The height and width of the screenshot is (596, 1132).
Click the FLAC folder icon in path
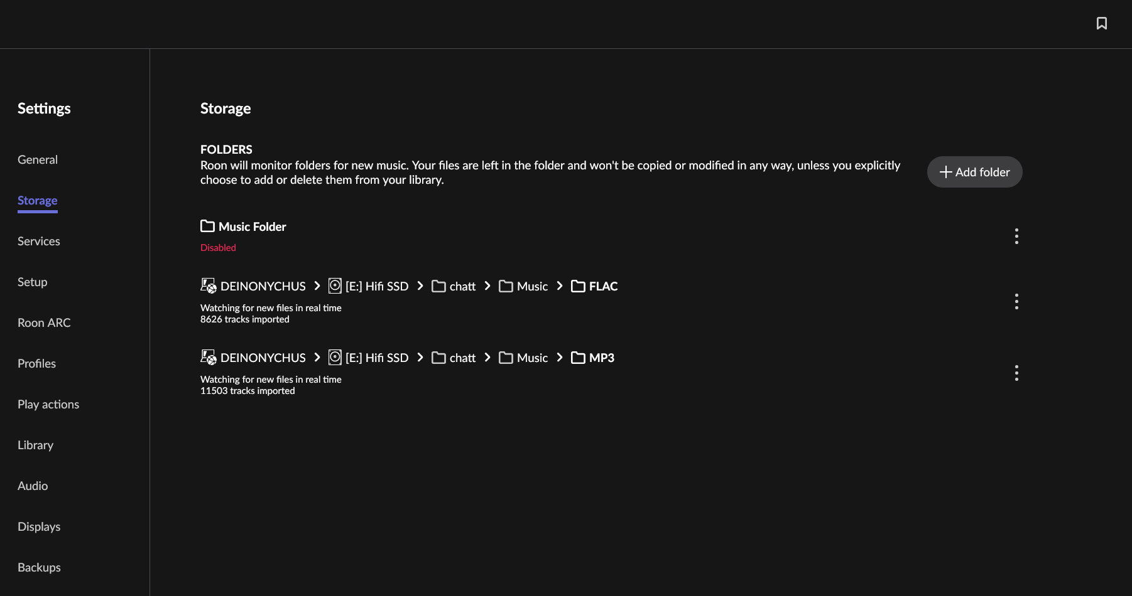578,286
